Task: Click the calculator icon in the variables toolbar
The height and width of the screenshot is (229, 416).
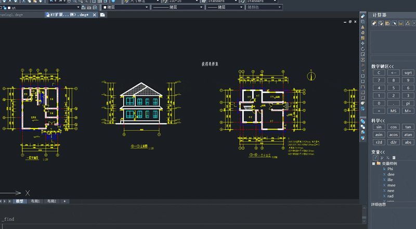Action: tap(394, 158)
